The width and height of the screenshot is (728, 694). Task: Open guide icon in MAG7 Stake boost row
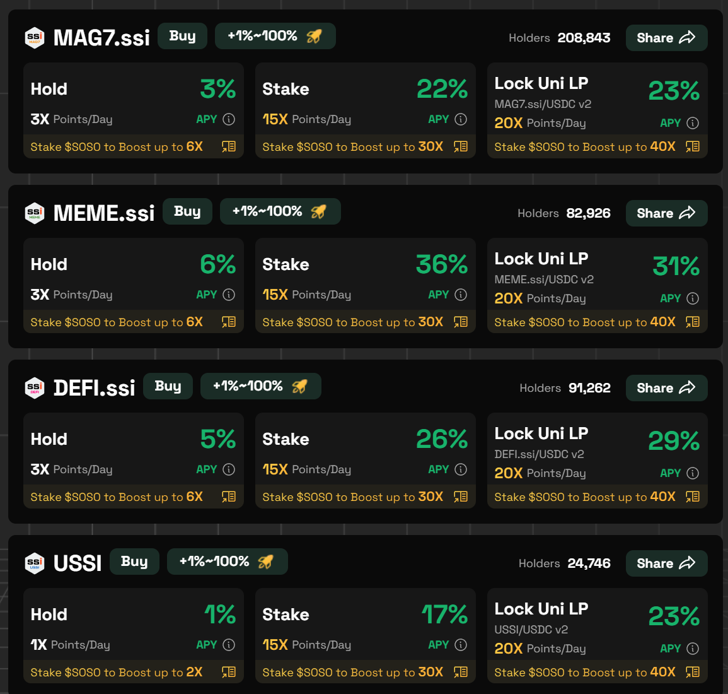pyautogui.click(x=461, y=146)
